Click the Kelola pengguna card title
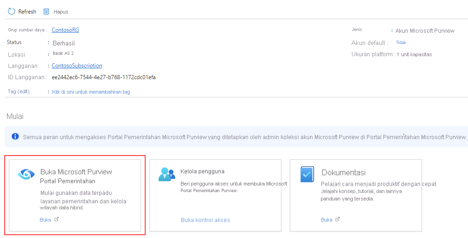This screenshot has height=238, width=468. pyautogui.click(x=203, y=171)
